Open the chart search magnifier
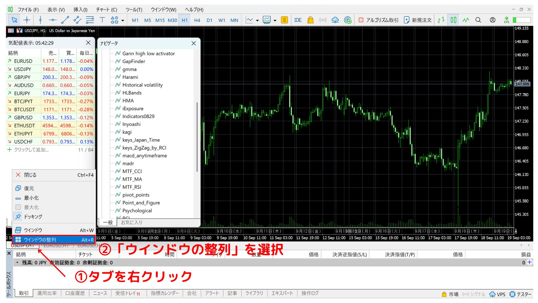 coord(478,20)
